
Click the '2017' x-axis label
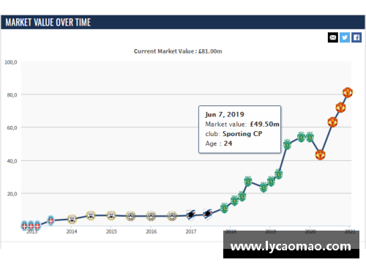191,231
